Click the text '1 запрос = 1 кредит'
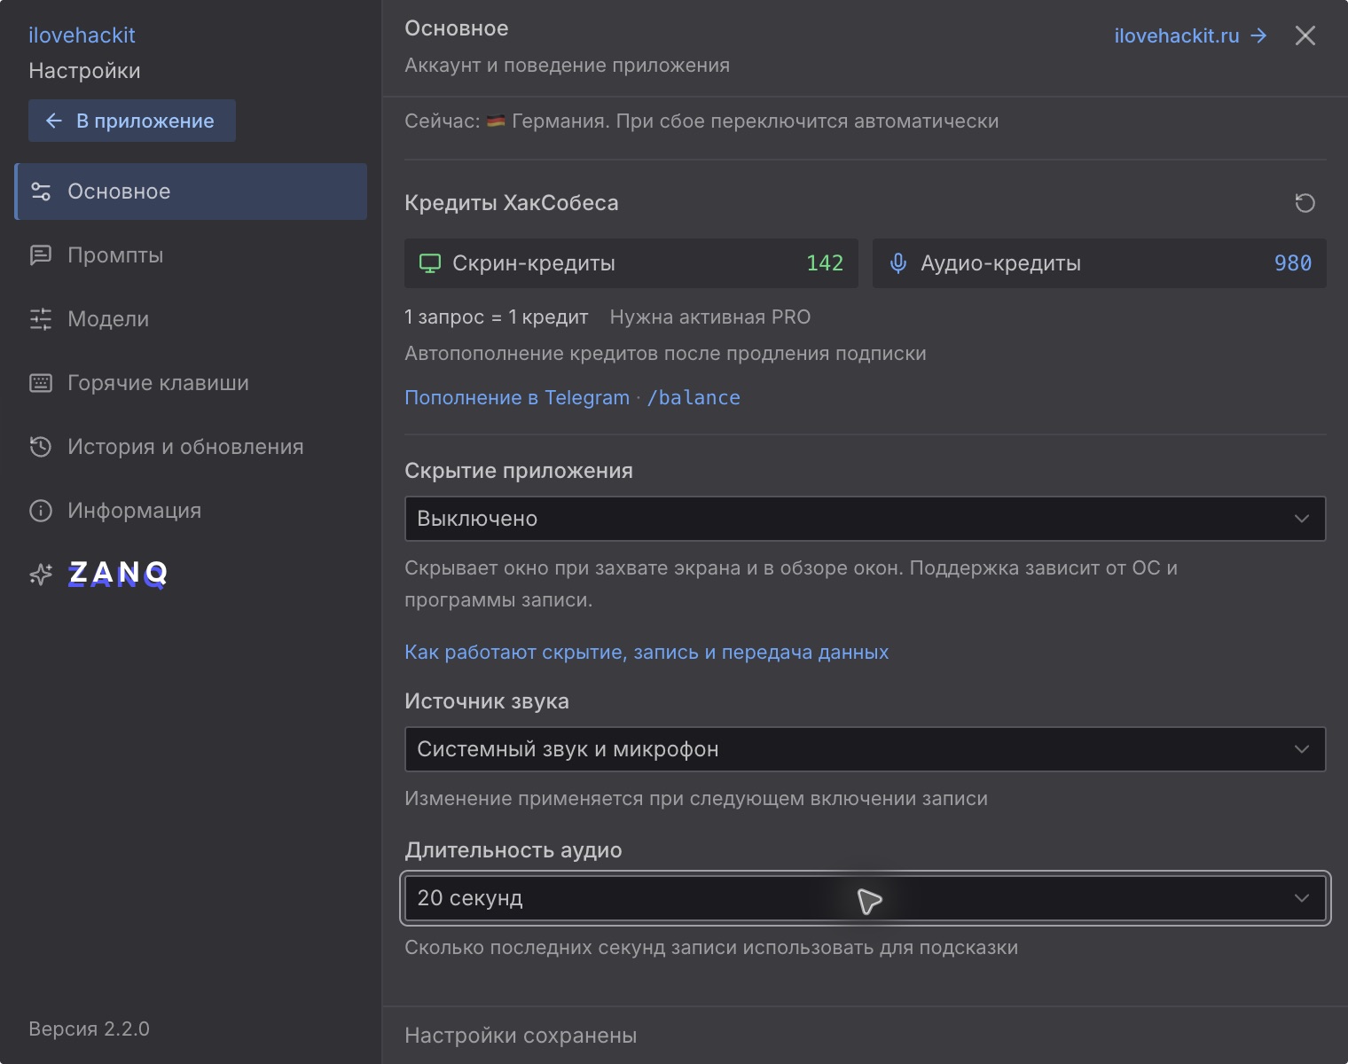 point(497,317)
